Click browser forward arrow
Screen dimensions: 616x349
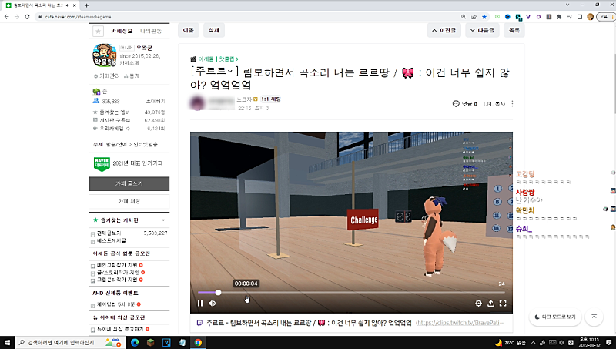pyautogui.click(x=16, y=17)
